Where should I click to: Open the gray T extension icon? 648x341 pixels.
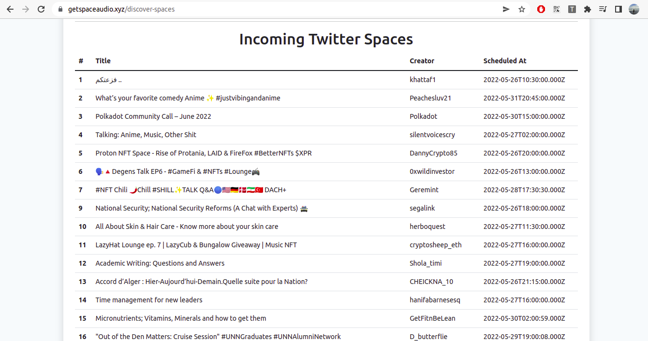point(572,9)
